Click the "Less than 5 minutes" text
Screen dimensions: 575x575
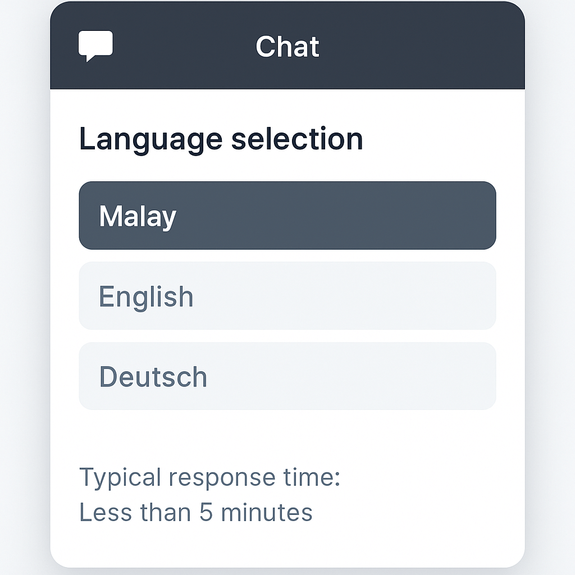(195, 512)
